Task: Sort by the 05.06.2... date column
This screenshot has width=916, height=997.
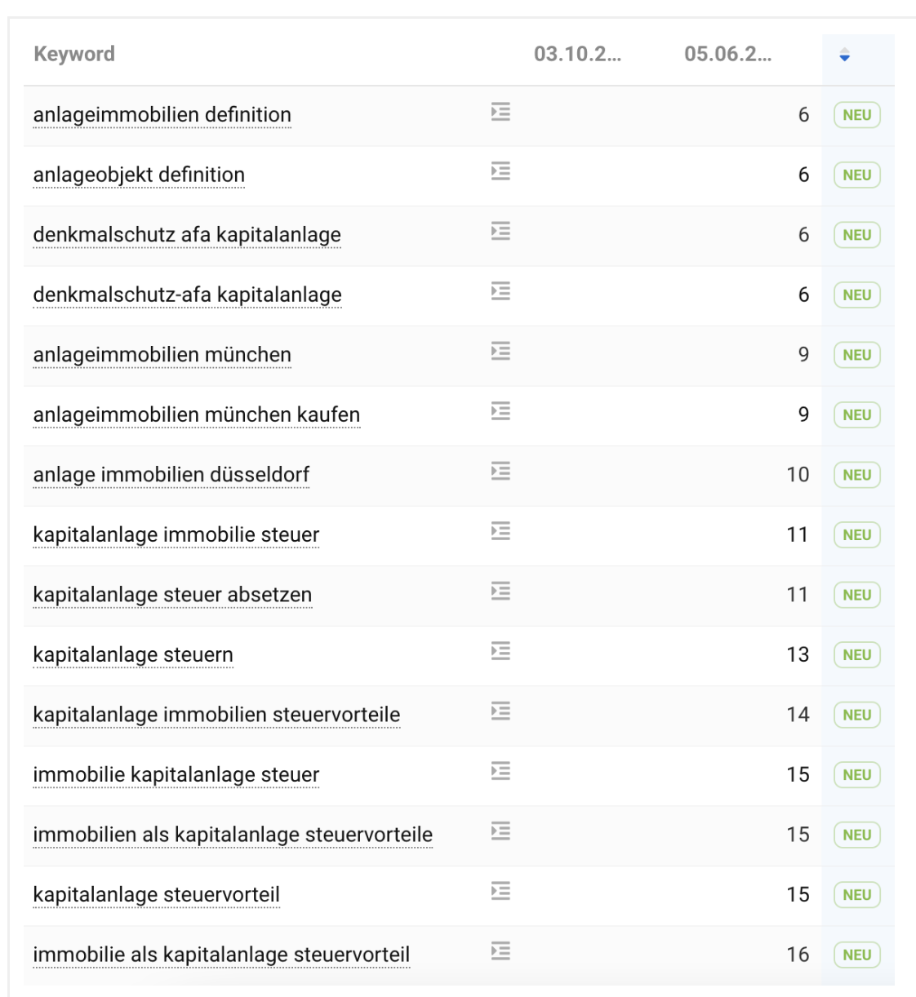Action: click(x=727, y=55)
